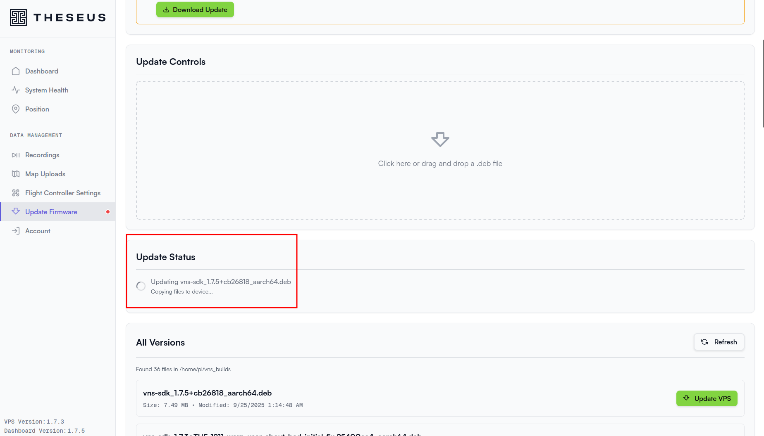Click the System Health pulse icon
The width and height of the screenshot is (764, 436).
coord(16,90)
